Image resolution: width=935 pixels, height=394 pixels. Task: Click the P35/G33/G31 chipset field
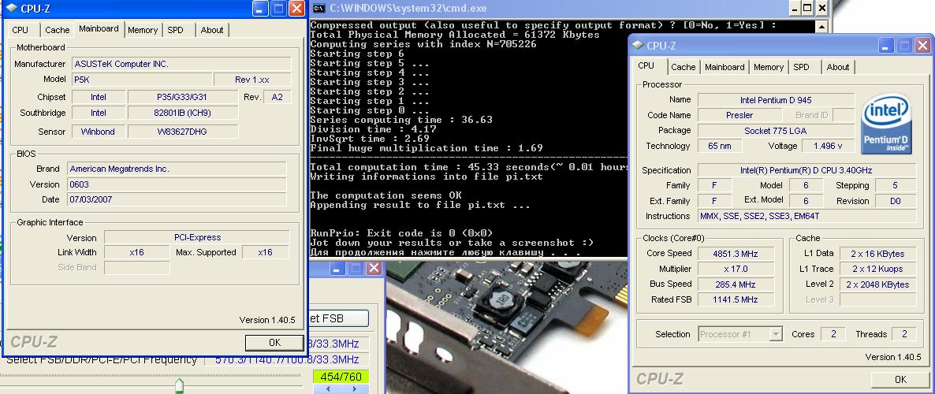(182, 97)
